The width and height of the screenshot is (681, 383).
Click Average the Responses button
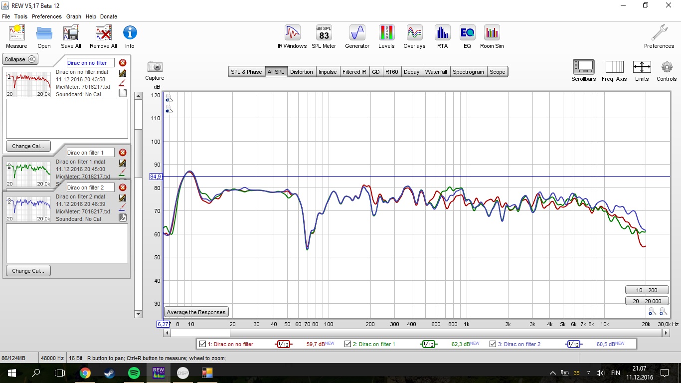[196, 312]
